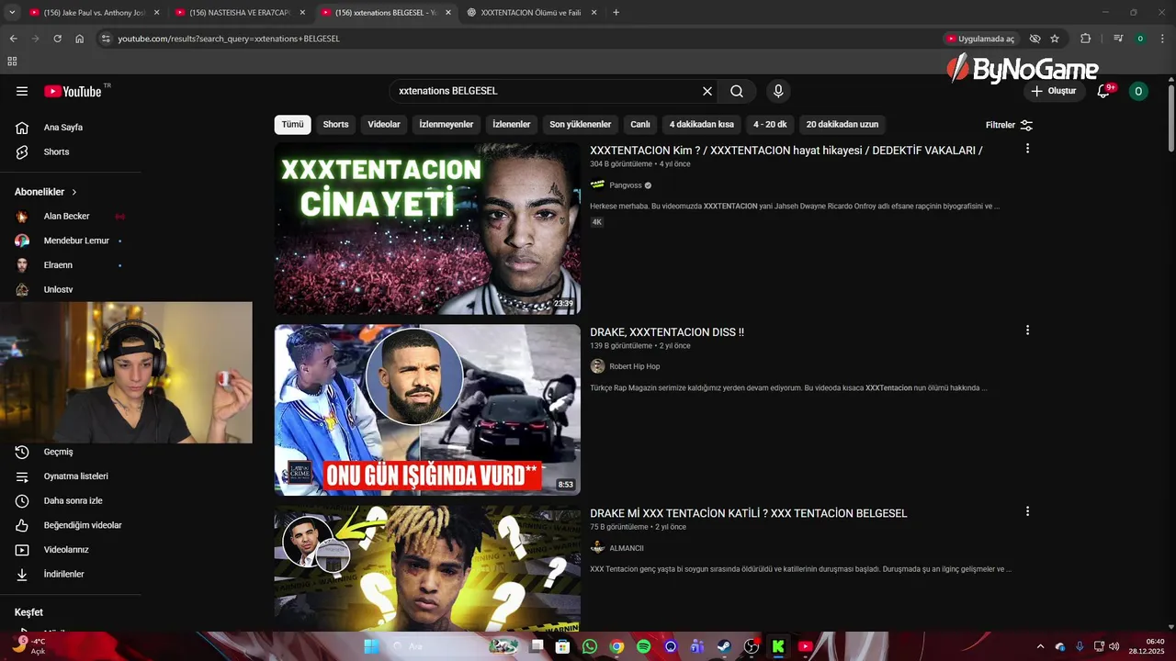
Task: Click the Oluştur create button
Action: 1054,91
